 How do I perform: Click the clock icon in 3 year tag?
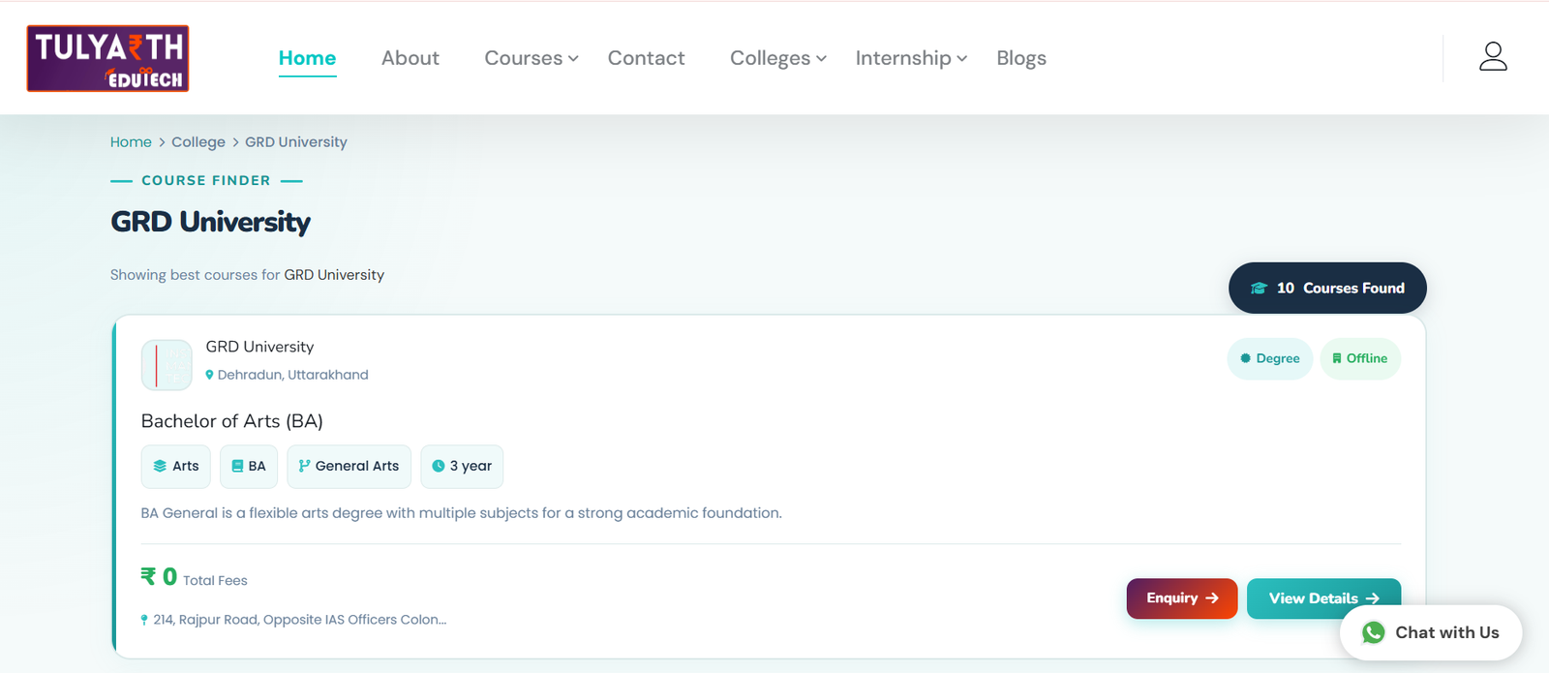439,466
